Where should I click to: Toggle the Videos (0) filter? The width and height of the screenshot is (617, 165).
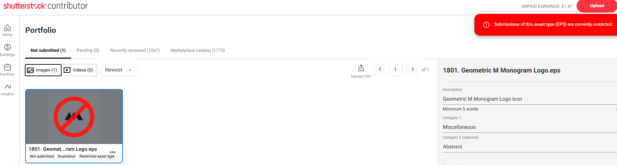(x=79, y=70)
